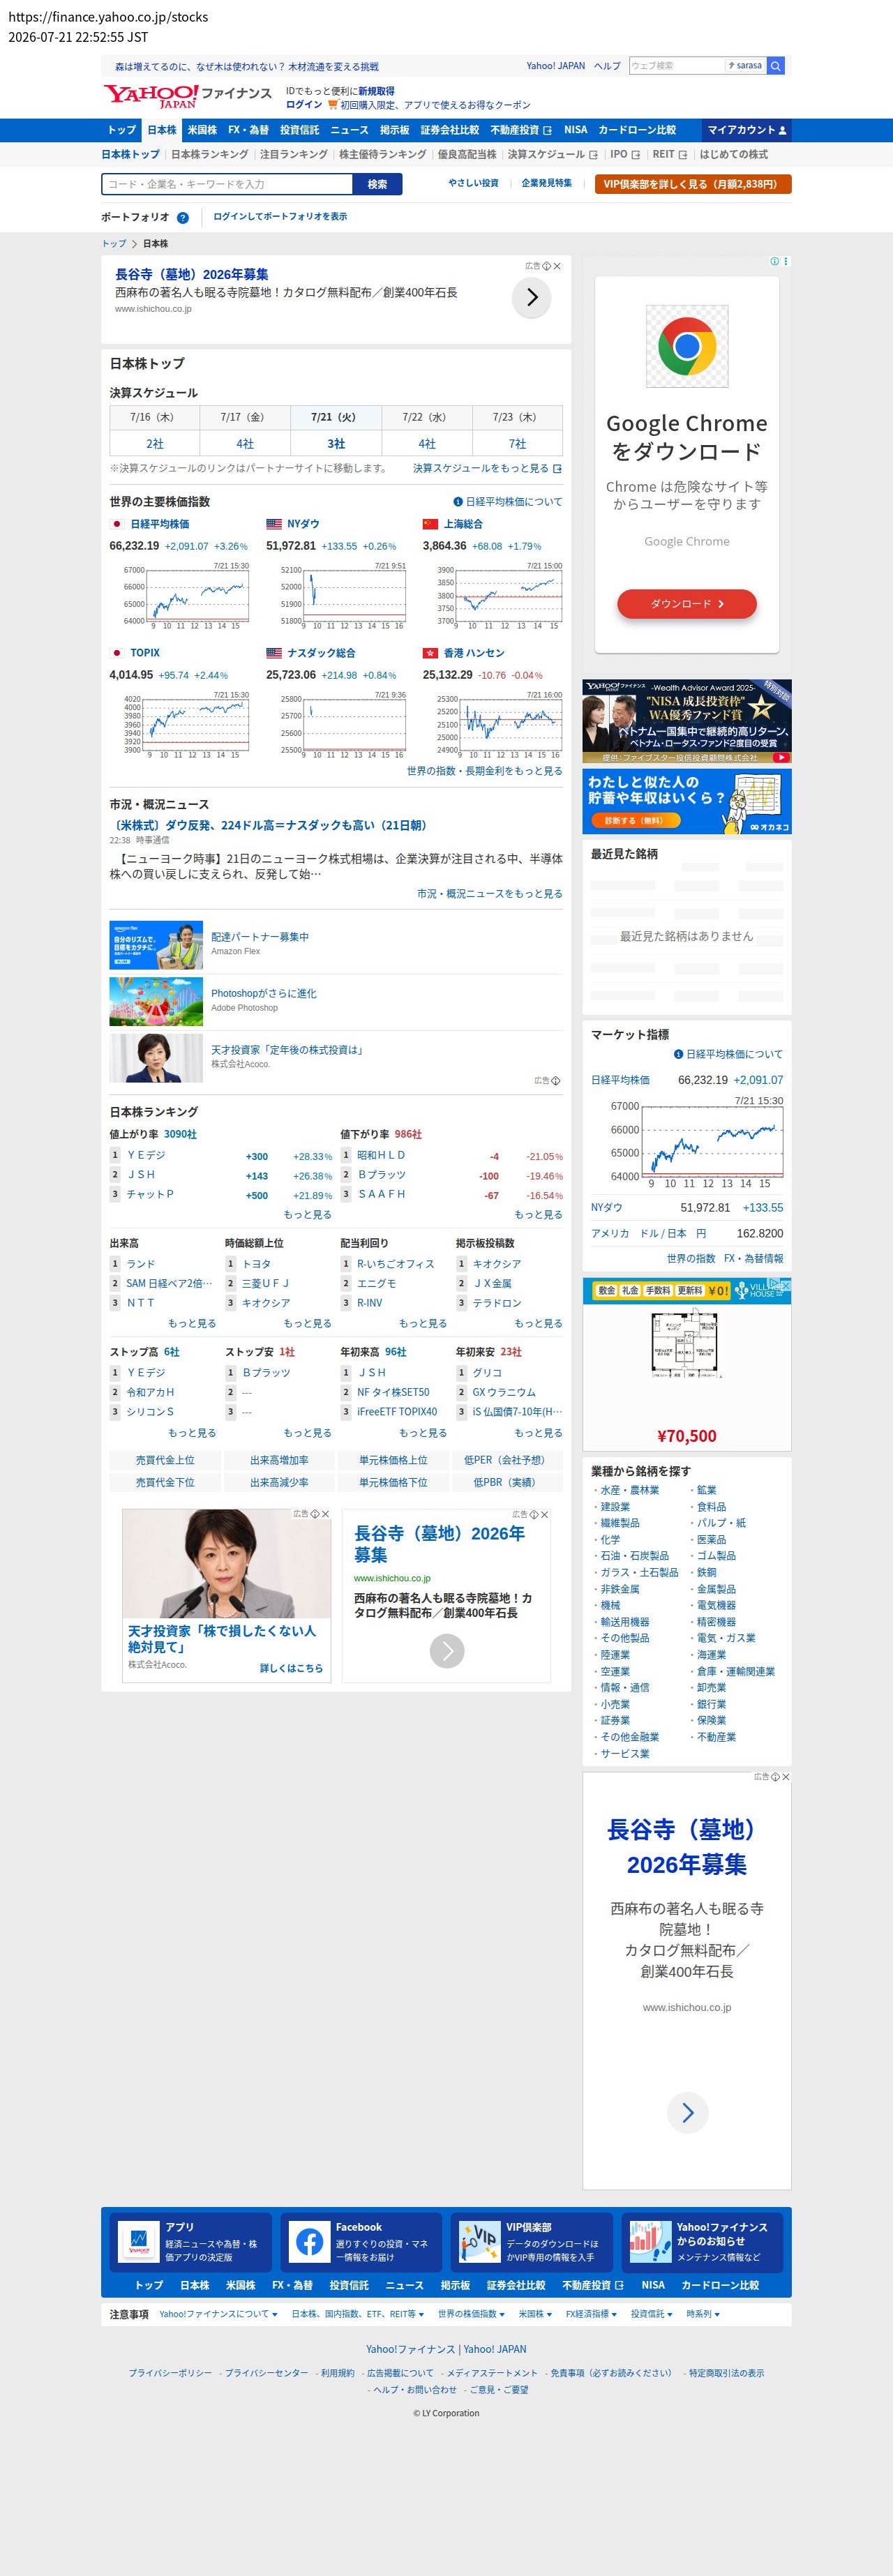
Task: Open the 売買代金上位 ranking link
Action: (x=165, y=1460)
